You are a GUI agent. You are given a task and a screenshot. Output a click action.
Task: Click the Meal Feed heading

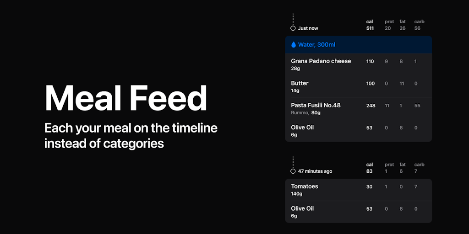(125, 98)
